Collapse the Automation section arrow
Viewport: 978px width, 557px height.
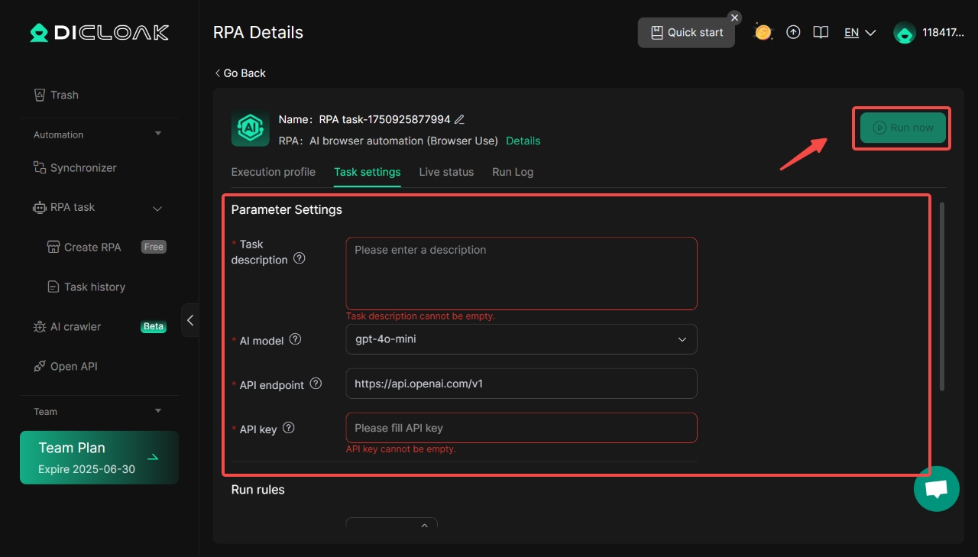pyautogui.click(x=158, y=134)
